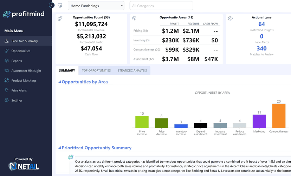The image size is (291, 176).
Task: Open the Home Furnishings dropdown
Action: [96, 6]
